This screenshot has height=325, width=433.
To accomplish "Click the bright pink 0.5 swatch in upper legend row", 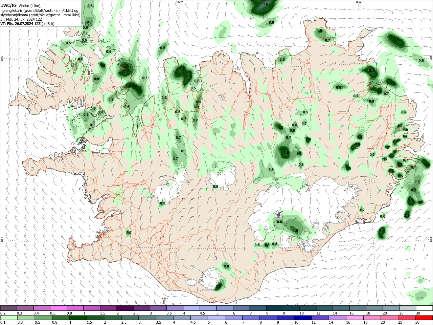I will [58, 308].
